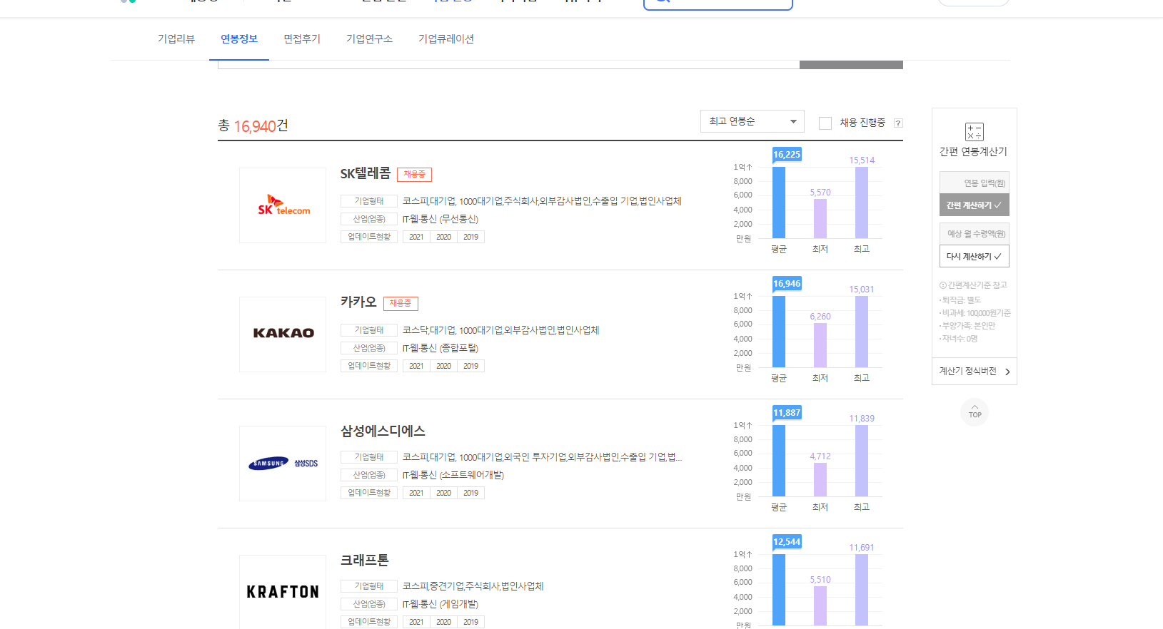Select the 2019 update year for 카카오
The width and height of the screenshot is (1163, 629).
click(x=470, y=366)
